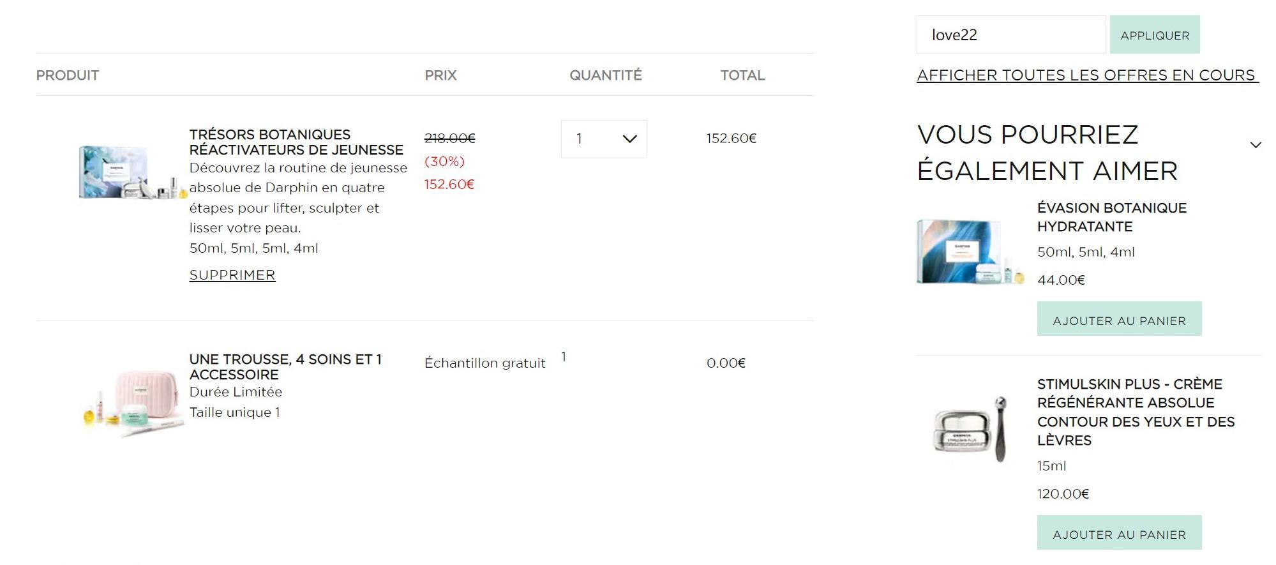Open the quantity dropdown for Trésors Botaniques

point(603,139)
